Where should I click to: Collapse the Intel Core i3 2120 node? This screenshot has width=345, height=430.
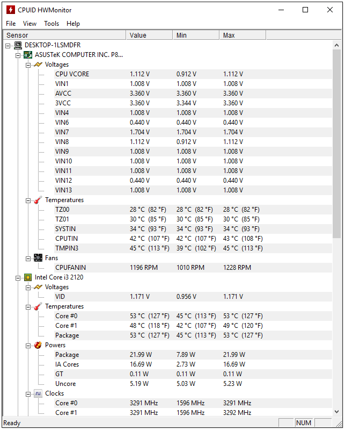tap(18, 278)
